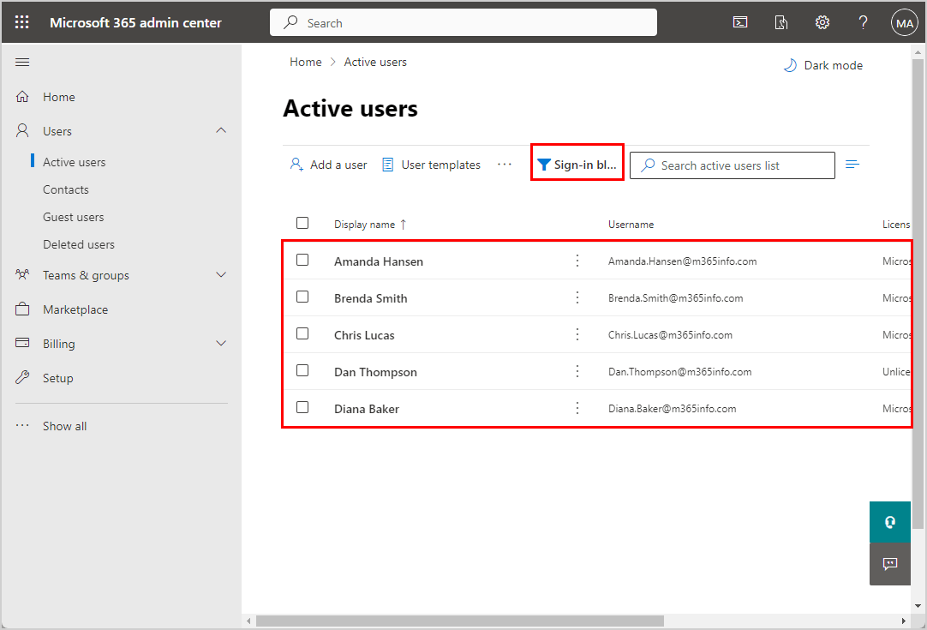Open the feedback chat bubble widget
The height and width of the screenshot is (630, 927).
890,564
